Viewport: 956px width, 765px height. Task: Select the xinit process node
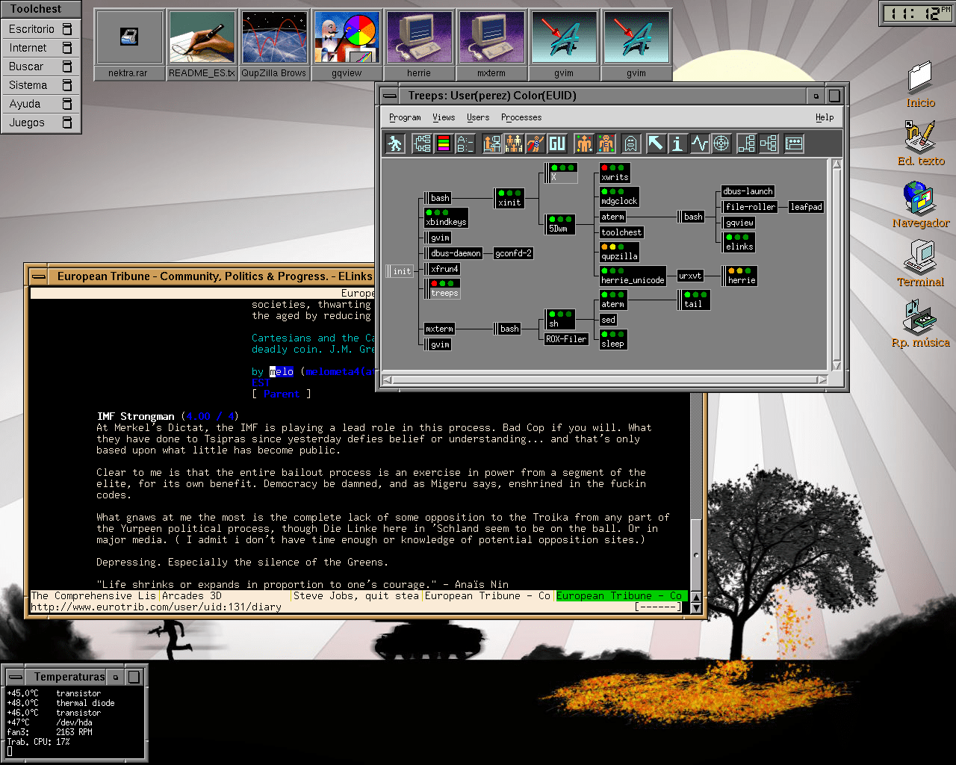(509, 198)
